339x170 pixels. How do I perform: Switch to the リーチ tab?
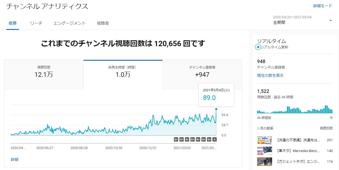click(36, 23)
